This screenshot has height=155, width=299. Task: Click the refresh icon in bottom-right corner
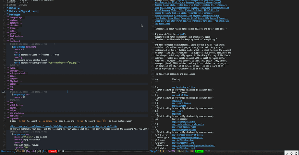click(x=292, y=153)
